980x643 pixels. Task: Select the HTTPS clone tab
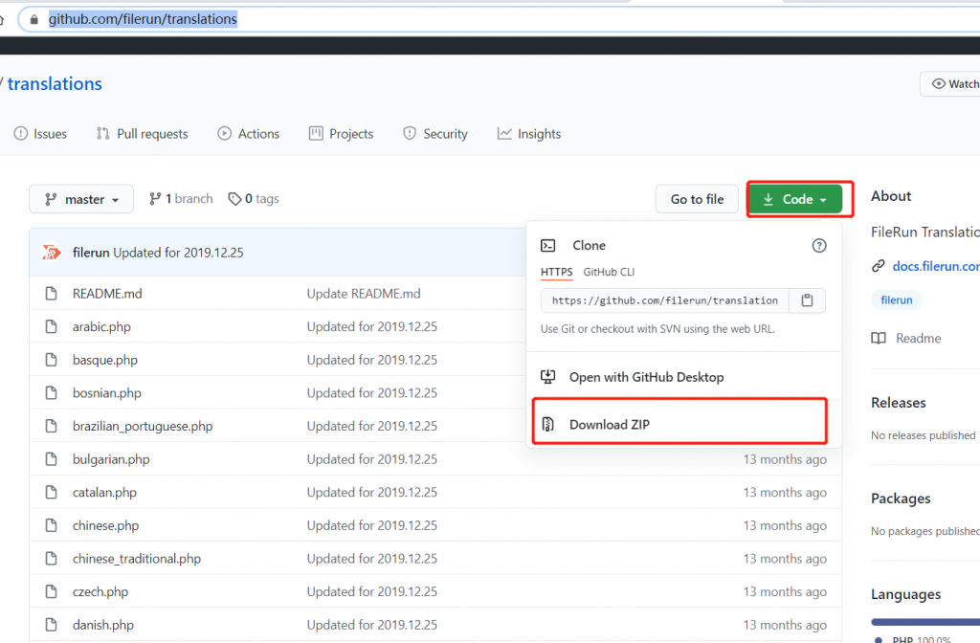[x=556, y=272]
